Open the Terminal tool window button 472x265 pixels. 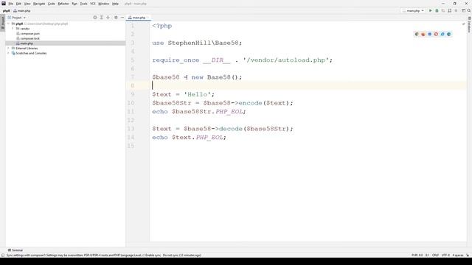pyautogui.click(x=15, y=250)
